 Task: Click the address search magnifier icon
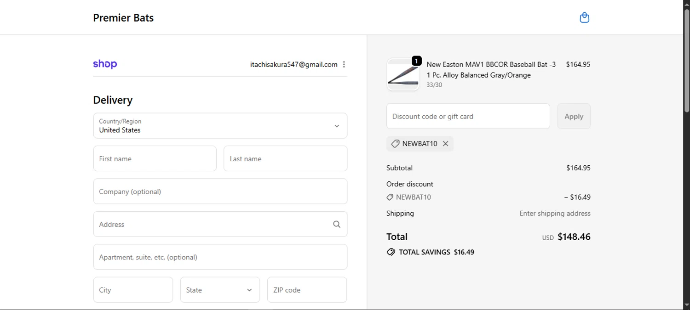point(337,224)
